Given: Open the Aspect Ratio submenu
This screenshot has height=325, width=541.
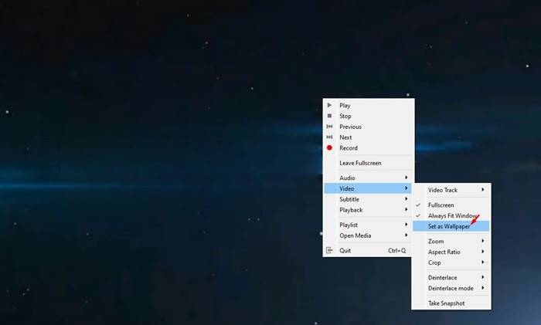Looking at the screenshot, I should pyautogui.click(x=451, y=252).
